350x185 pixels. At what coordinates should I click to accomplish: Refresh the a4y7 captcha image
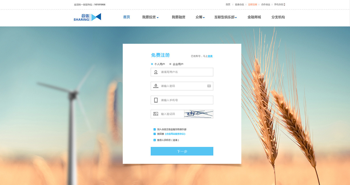click(199, 114)
